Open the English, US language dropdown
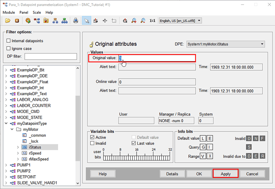 coord(180,21)
